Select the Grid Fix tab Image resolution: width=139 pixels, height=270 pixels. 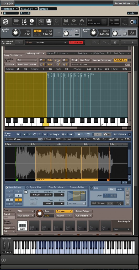[112, 189]
